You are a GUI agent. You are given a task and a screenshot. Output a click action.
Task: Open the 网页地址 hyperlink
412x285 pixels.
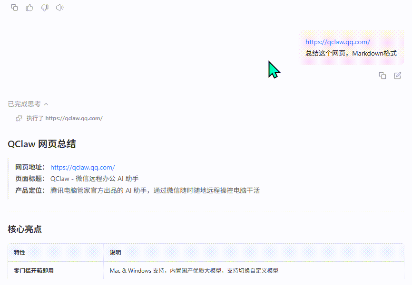(x=82, y=167)
